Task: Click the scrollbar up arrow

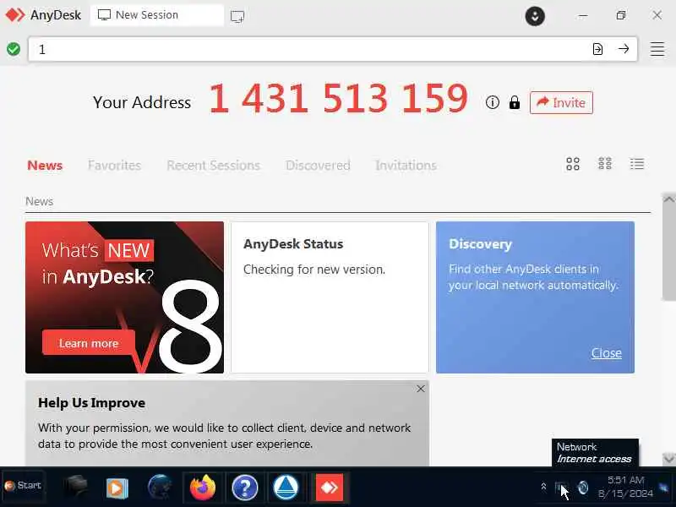Action: tap(668, 199)
